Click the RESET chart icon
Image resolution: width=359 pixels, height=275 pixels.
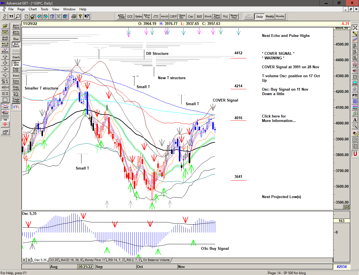click(x=5, y=38)
